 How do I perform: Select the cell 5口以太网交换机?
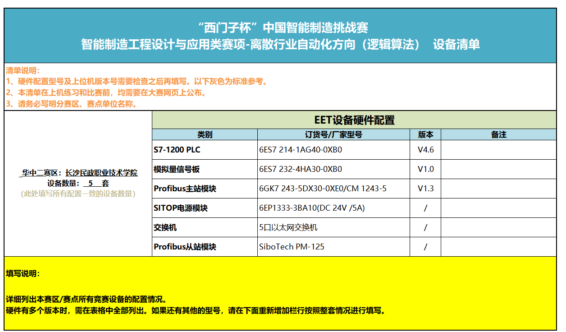(333, 227)
